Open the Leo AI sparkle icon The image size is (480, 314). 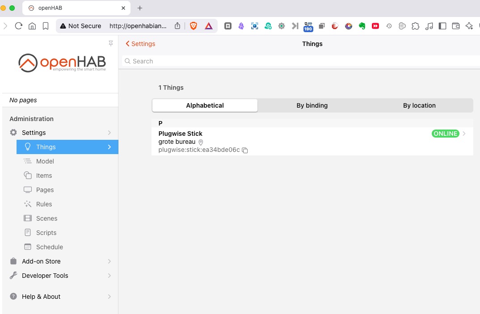[469, 26]
